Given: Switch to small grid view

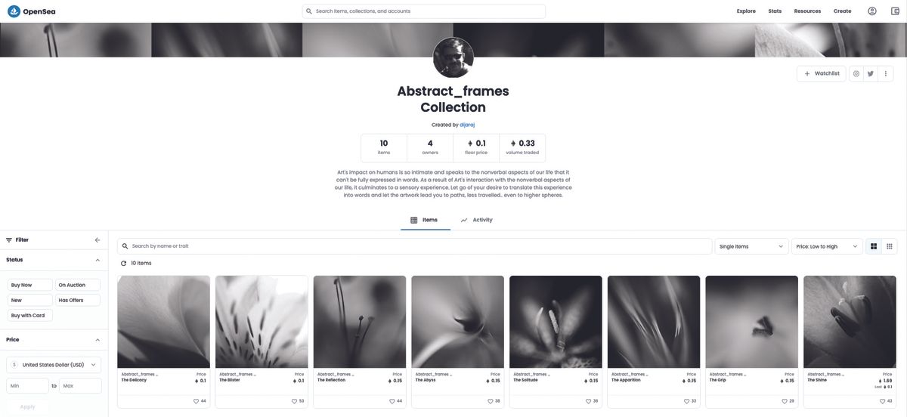Looking at the screenshot, I should coord(890,246).
